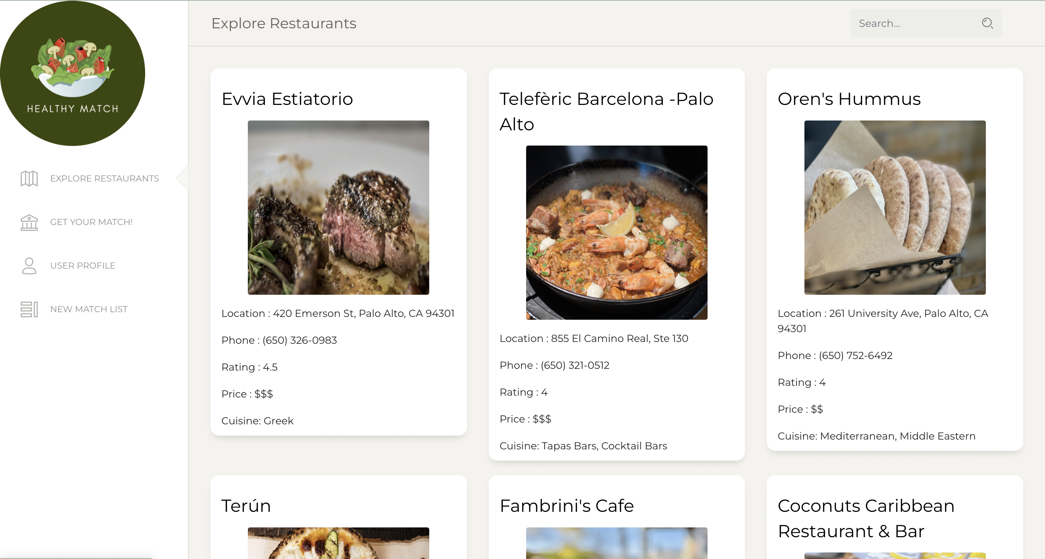Click the magnifying glass search icon
The image size is (1045, 559).
[987, 23]
